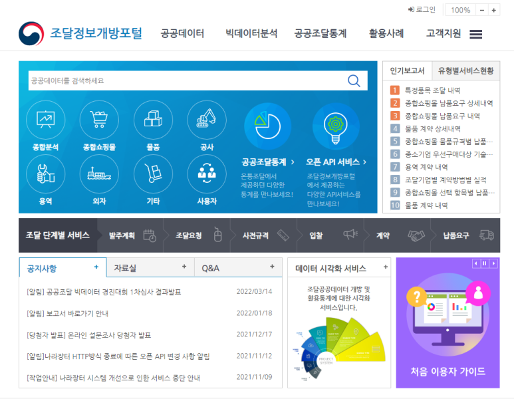Open report 물품 계약 내역 ranked 10

[426, 205]
